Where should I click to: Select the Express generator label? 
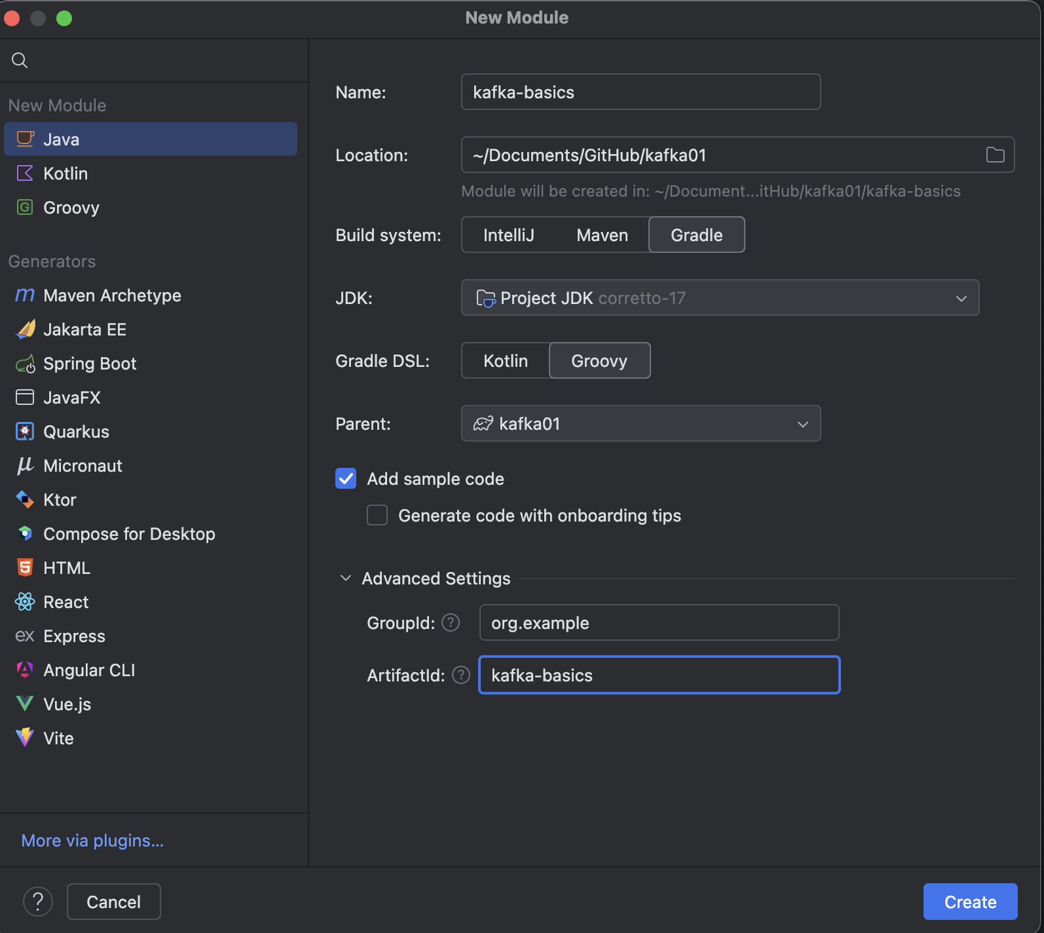(x=74, y=636)
